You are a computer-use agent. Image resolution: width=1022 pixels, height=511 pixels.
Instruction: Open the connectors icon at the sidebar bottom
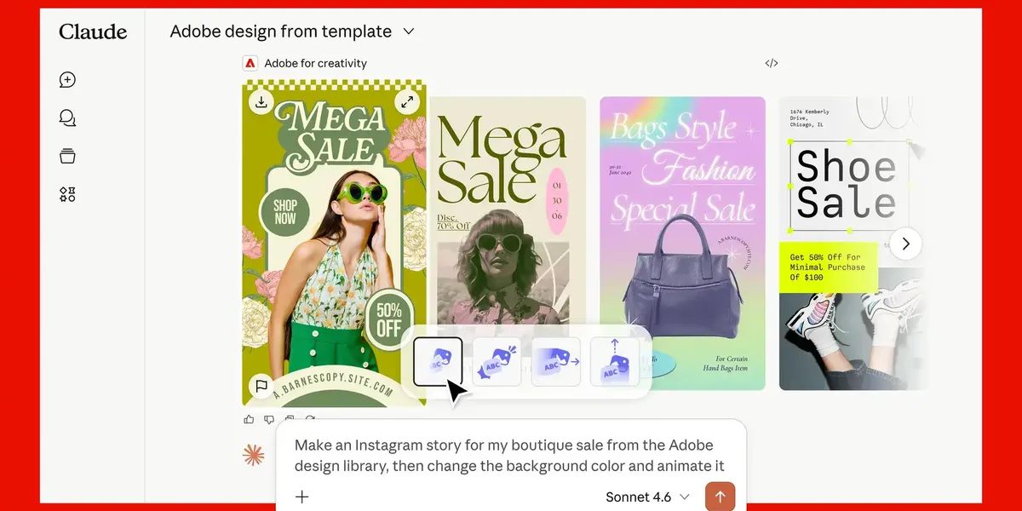click(66, 194)
